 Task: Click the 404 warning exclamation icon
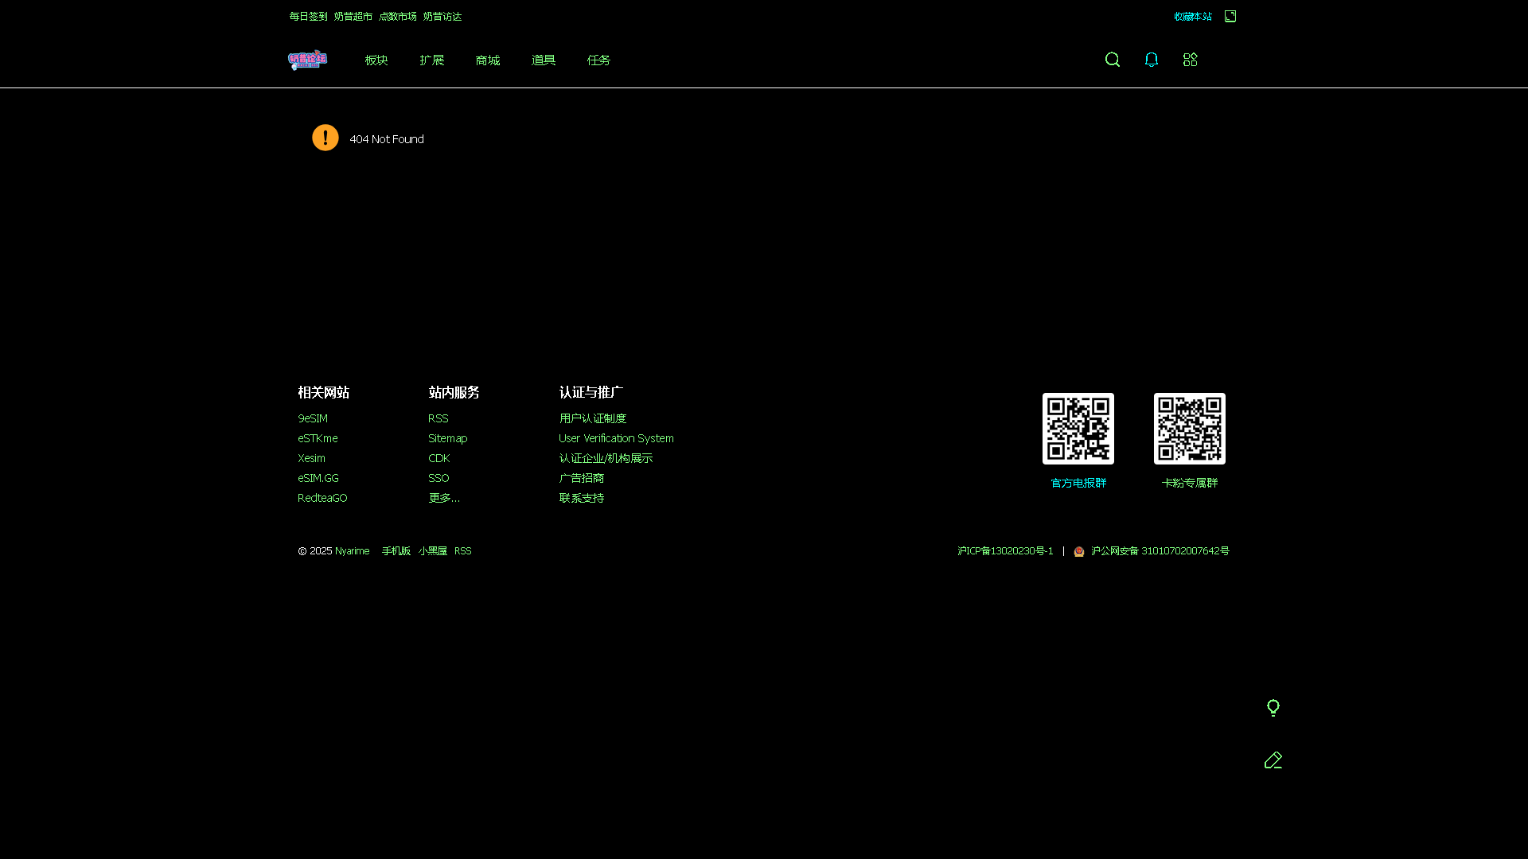coord(325,138)
